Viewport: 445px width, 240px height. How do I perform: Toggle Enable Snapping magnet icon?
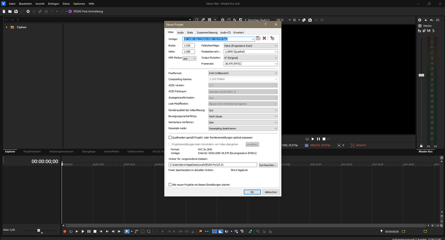click(215, 231)
